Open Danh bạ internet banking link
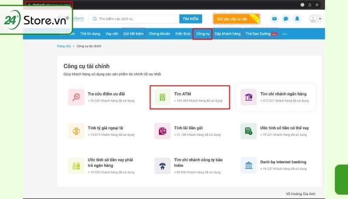The width and height of the screenshot is (348, 199). coord(283,162)
